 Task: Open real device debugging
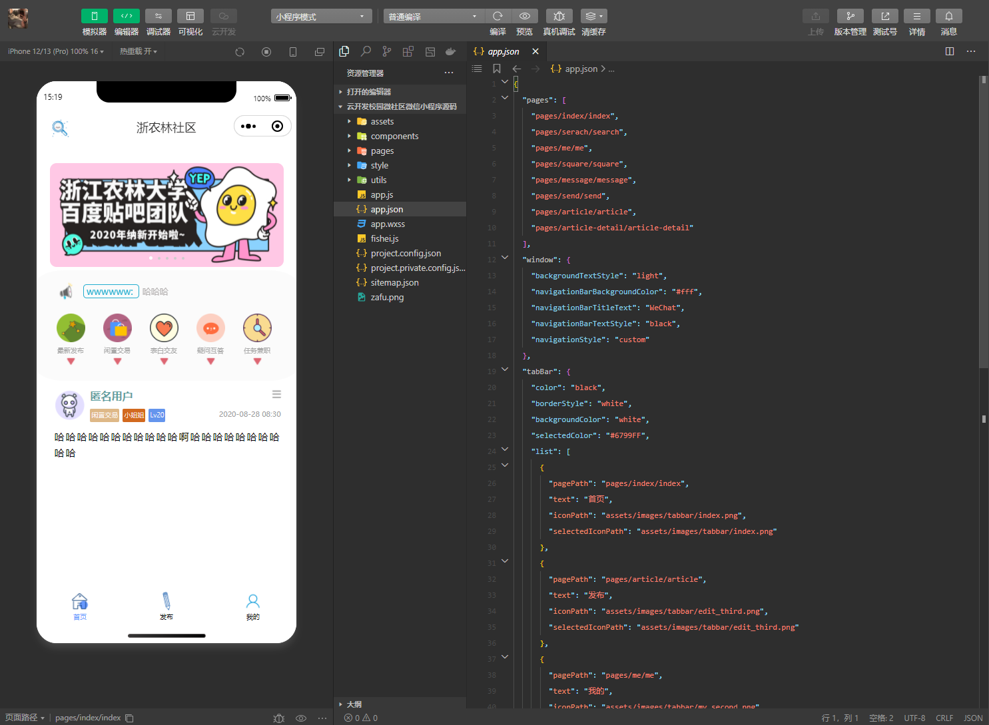559,16
